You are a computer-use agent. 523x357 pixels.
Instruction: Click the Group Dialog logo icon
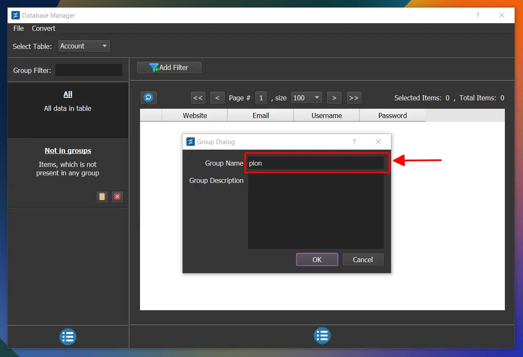[191, 142]
